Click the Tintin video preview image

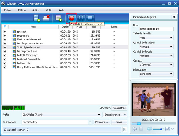pos(154,99)
